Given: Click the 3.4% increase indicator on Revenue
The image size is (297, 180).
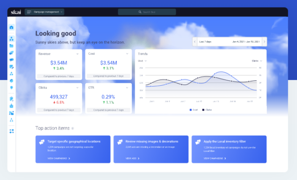Looking at the screenshot, I should coord(59,68).
